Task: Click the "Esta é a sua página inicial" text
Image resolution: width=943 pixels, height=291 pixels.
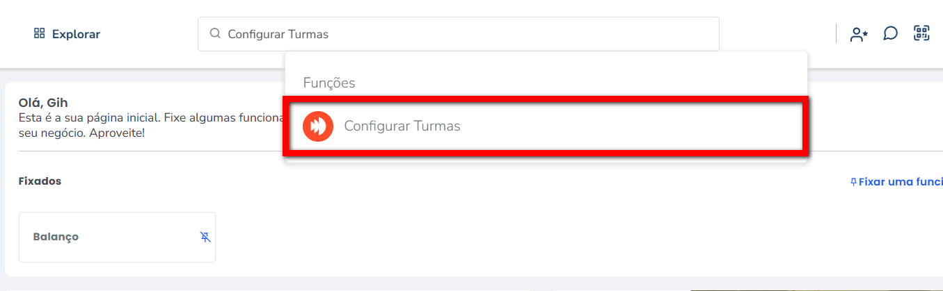Action: [139, 117]
